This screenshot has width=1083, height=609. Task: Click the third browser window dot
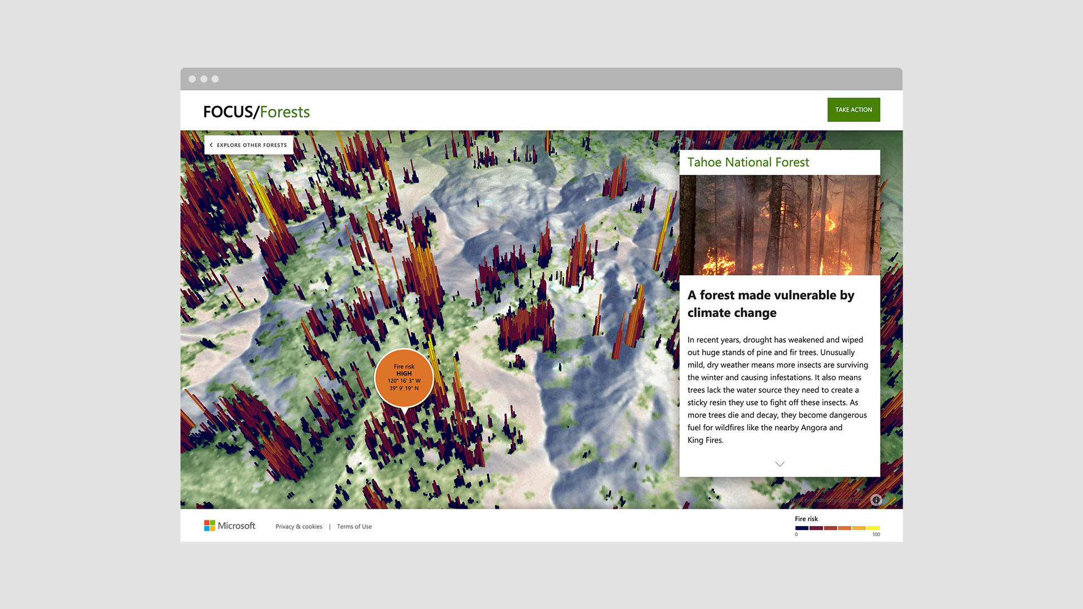tap(215, 79)
